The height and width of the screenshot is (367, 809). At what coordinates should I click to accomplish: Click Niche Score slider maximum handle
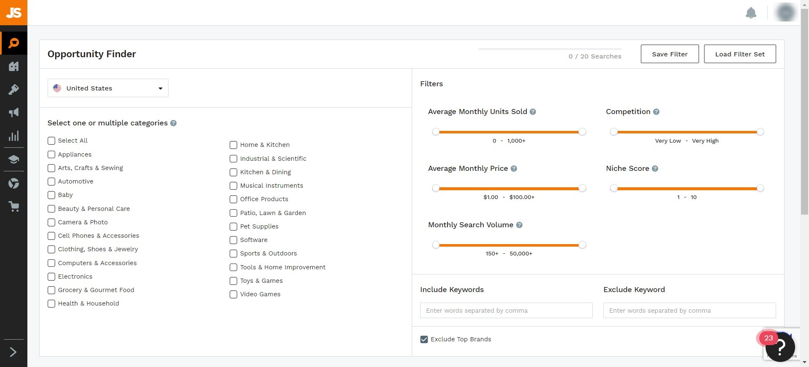(x=760, y=188)
